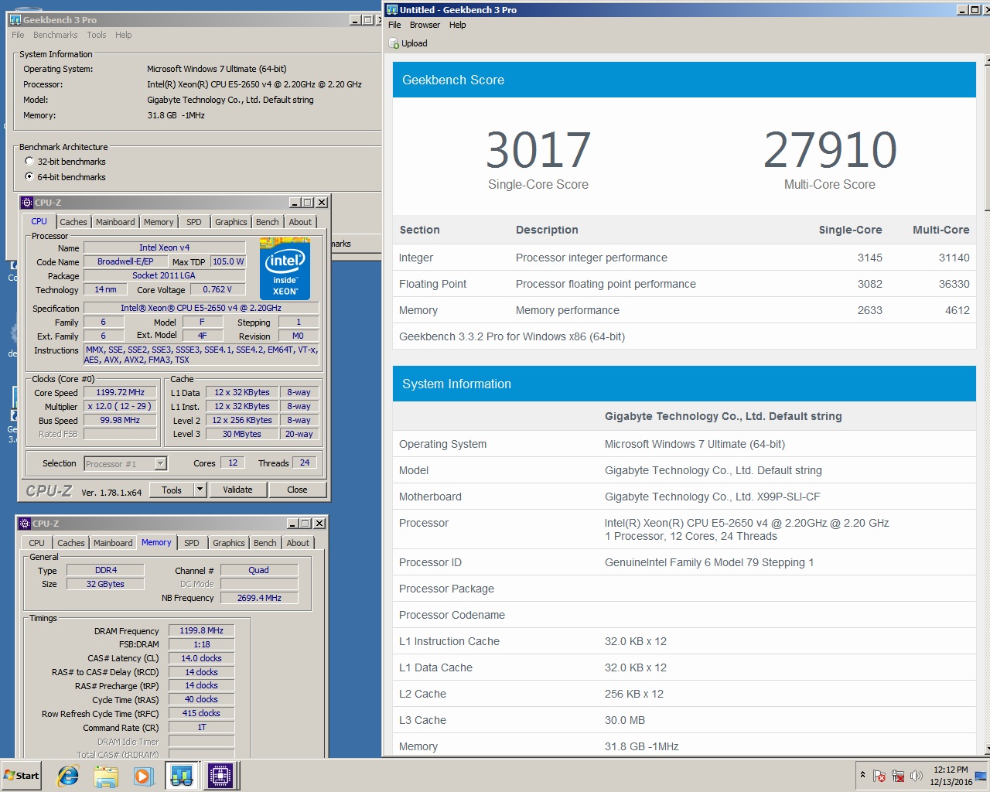990x792 pixels.
Task: Switch to CPU tab in lower CPU-Z
Action: coord(37,543)
